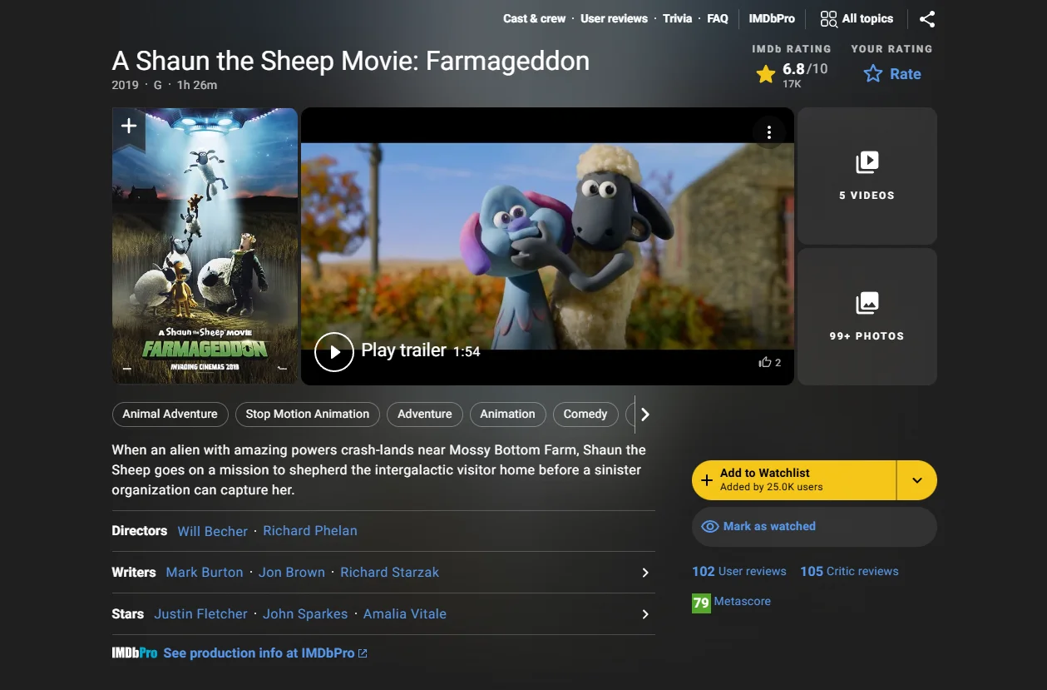
Task: View the 102 User reviews
Action: tap(738, 571)
